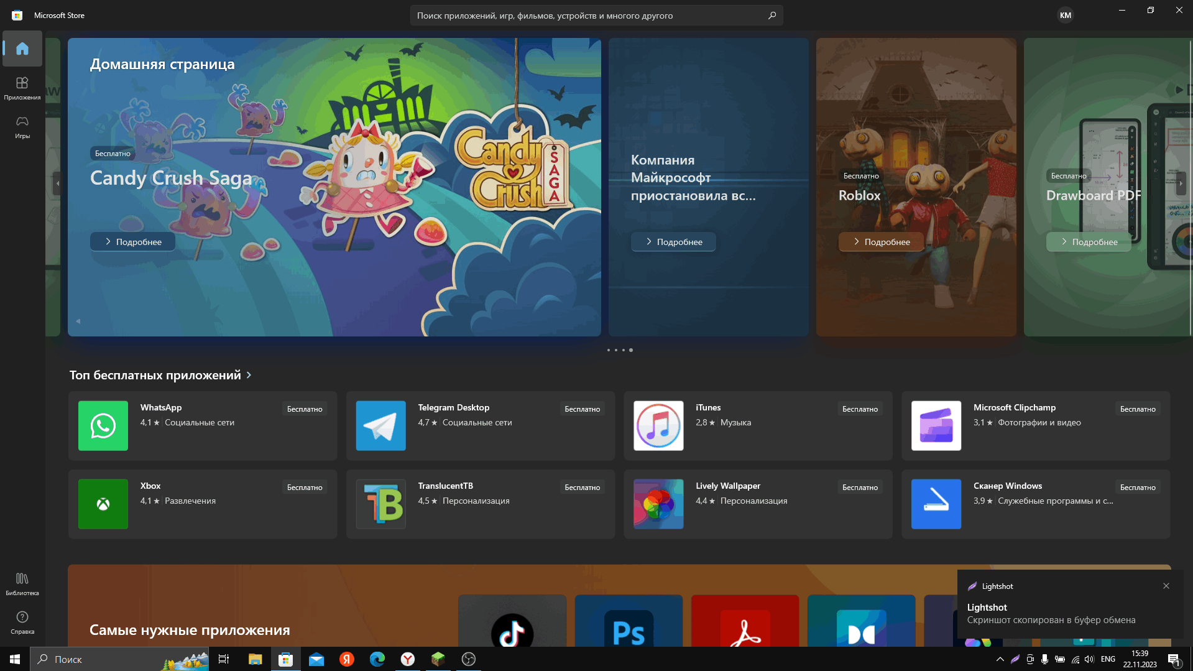Click the left carousel arrow
This screenshot has height=671, width=1193.
pos(57,183)
